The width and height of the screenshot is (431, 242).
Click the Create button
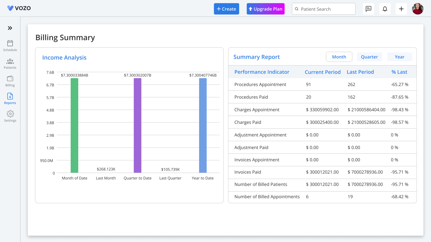[x=226, y=9]
